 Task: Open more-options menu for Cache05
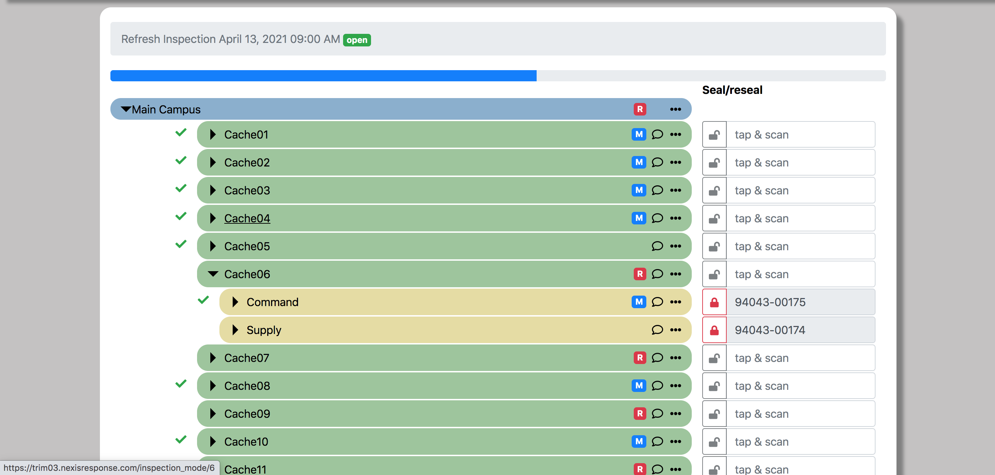point(676,246)
